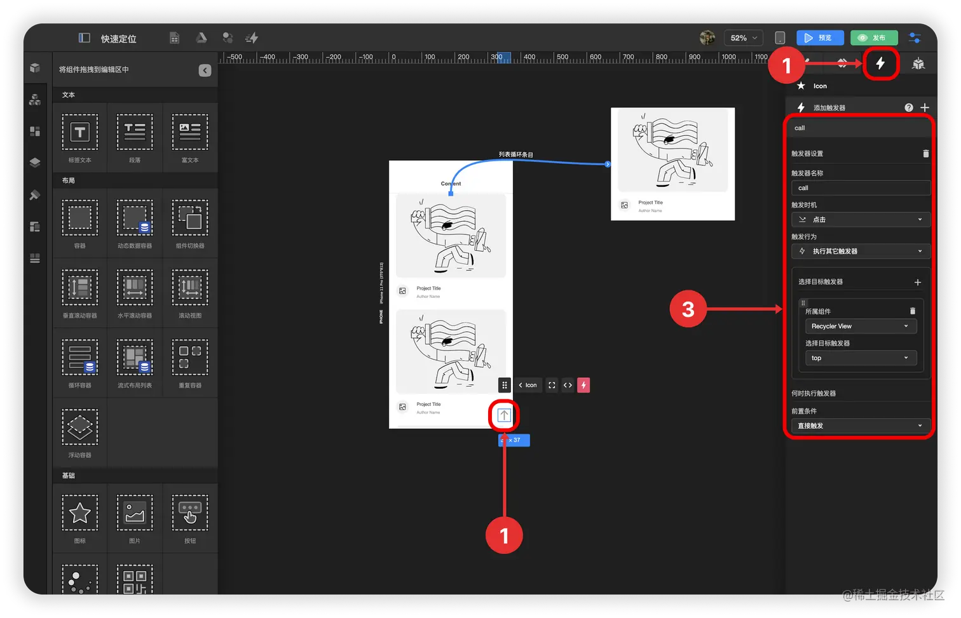Open the 执行其它触发器 behavior dropdown

pyautogui.click(x=861, y=252)
